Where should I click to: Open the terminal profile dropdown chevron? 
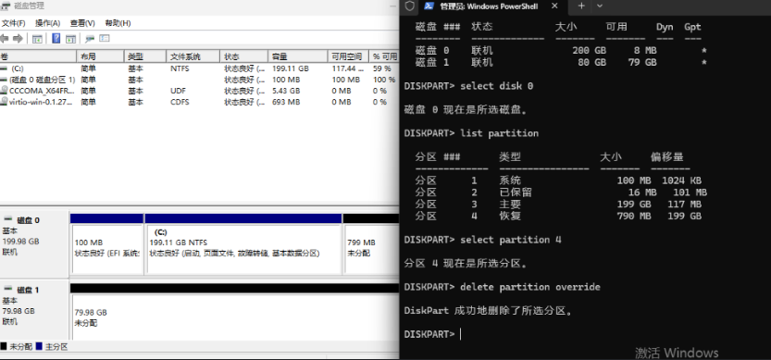point(600,6)
